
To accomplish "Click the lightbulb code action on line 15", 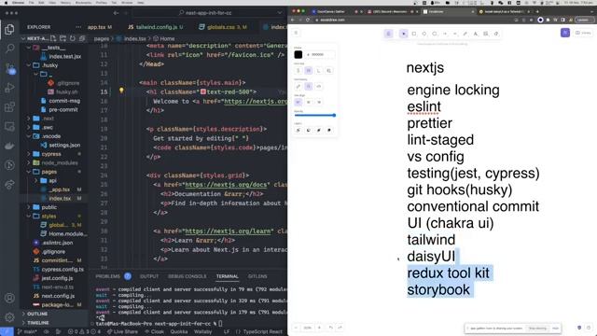I will tap(121, 91).
